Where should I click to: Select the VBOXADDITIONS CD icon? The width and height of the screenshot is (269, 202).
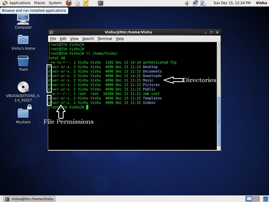[23, 92]
